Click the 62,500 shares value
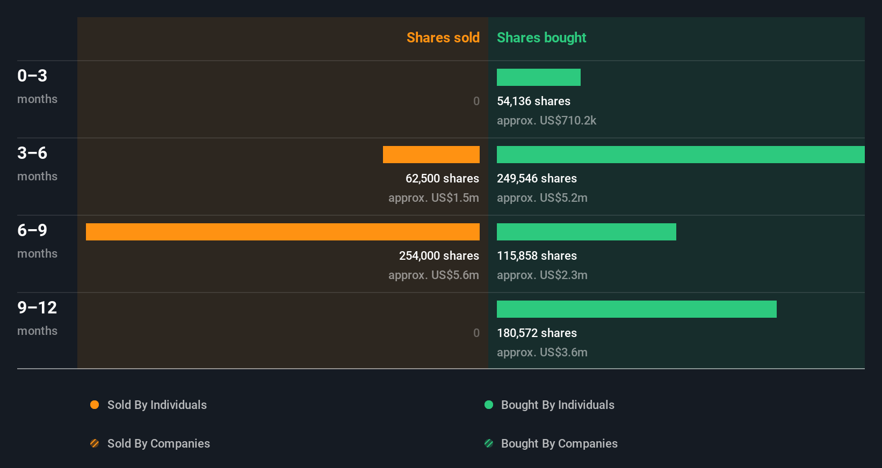This screenshot has width=882, height=468. click(442, 178)
